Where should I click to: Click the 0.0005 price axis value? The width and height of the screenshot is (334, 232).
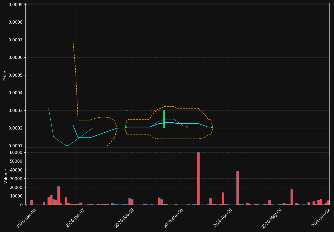tap(15, 75)
